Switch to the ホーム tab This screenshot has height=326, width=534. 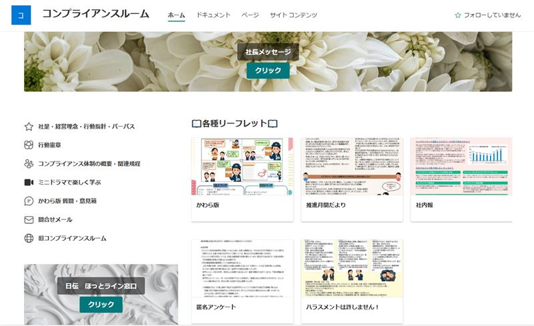click(x=176, y=15)
